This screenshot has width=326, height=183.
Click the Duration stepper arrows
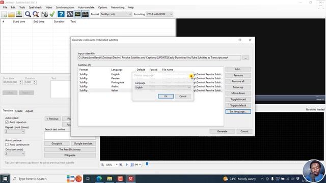[x=35, y=82]
